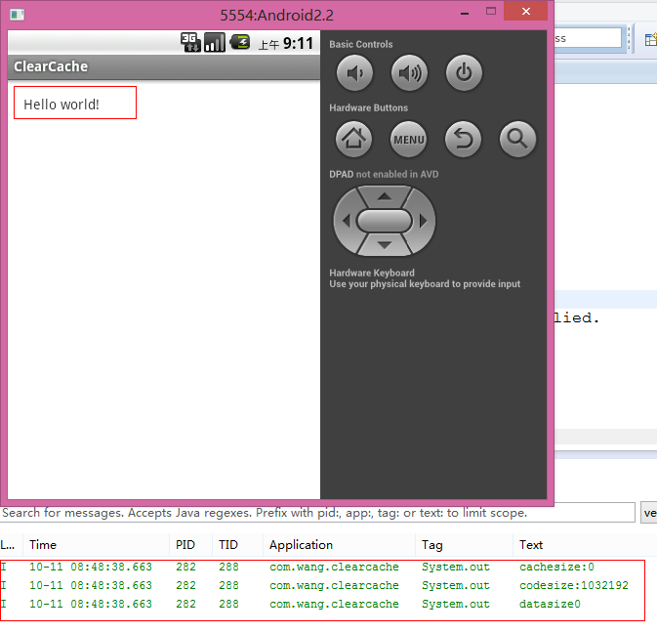Tap the Hello world! text
Image resolution: width=657 pixels, height=632 pixels.
(x=62, y=105)
